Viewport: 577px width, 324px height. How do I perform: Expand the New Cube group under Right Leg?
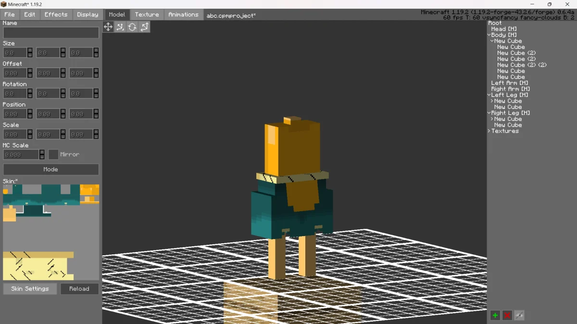[x=492, y=119]
